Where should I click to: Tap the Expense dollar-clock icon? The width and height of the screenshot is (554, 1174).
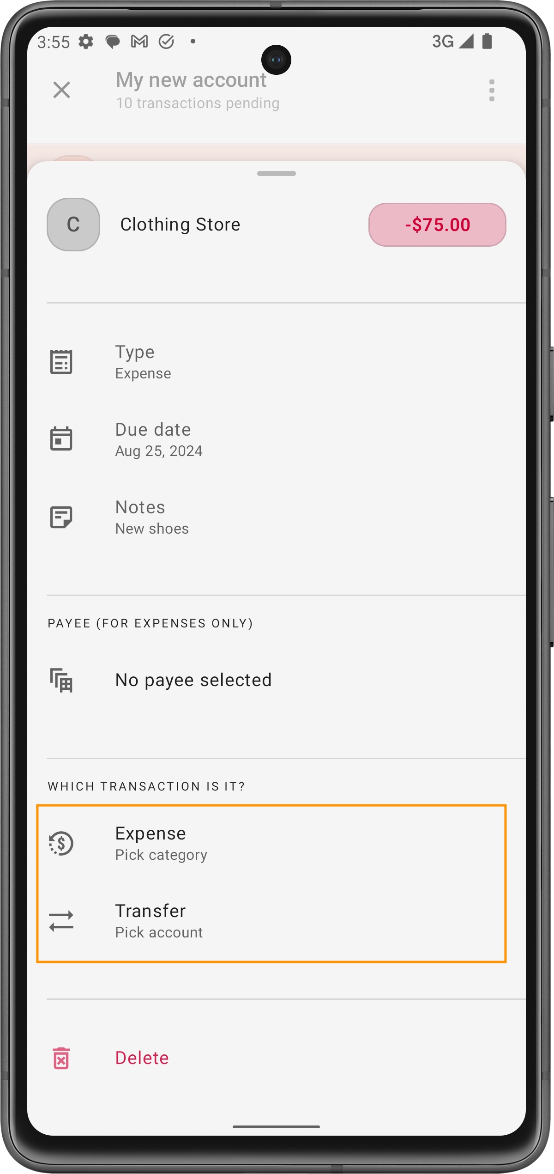click(x=61, y=843)
